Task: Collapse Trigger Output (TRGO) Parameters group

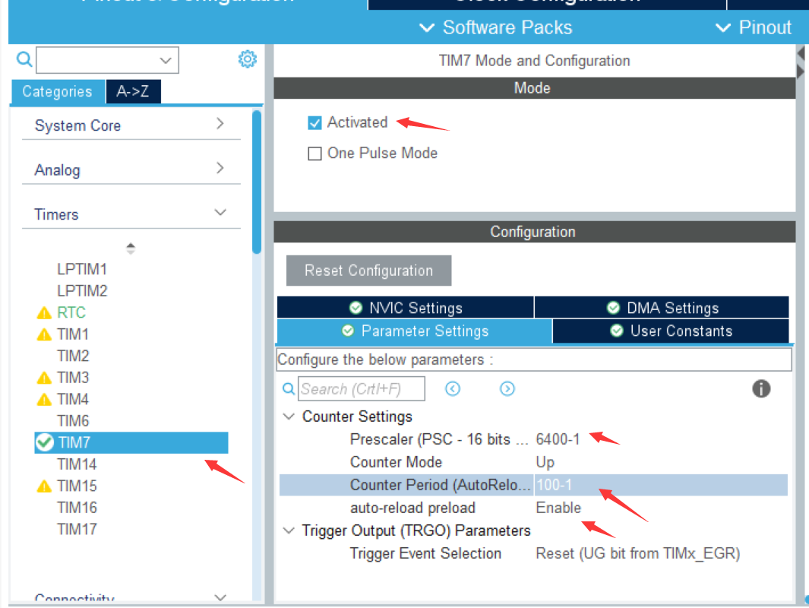Action: point(289,530)
